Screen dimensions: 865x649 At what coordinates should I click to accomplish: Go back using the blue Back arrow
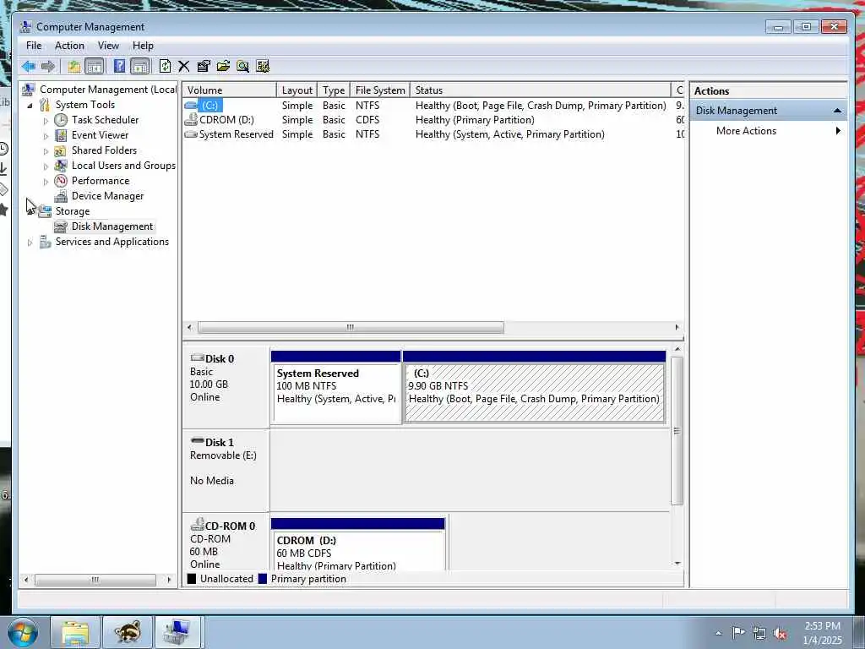[x=29, y=67]
